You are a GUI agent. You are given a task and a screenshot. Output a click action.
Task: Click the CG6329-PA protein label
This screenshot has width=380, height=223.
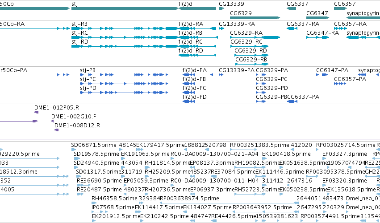click(272, 70)
